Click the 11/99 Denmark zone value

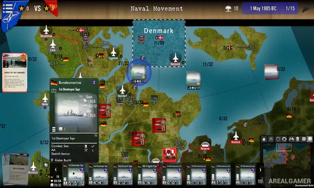coord(159,43)
